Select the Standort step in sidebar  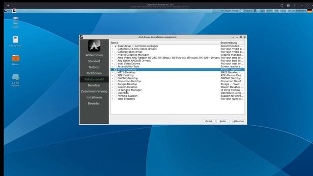click(94, 61)
